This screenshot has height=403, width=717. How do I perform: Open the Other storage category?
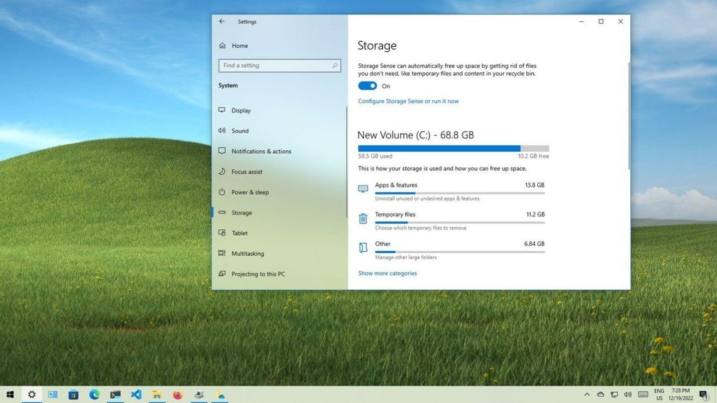point(452,250)
